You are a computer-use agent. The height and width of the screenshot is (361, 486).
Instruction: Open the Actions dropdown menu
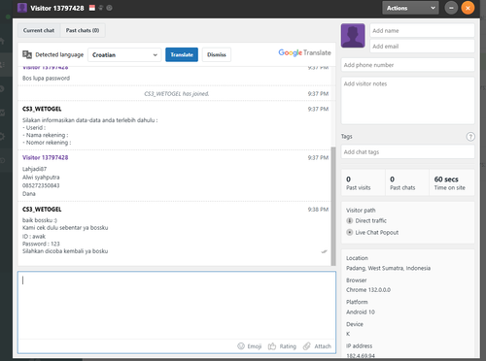pos(410,8)
